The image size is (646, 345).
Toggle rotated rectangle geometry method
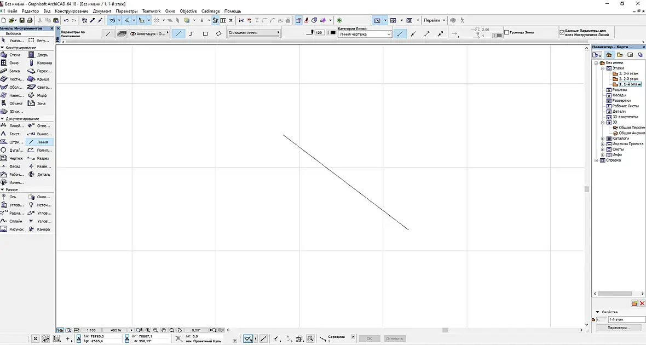tap(219, 34)
